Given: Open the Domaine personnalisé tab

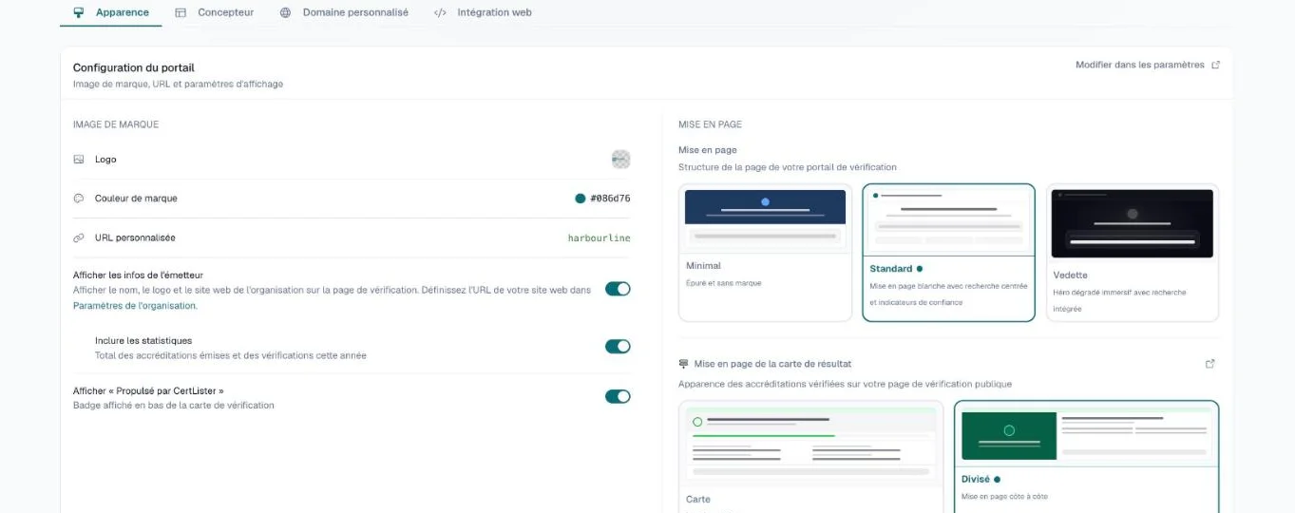Looking at the screenshot, I should coord(344,12).
